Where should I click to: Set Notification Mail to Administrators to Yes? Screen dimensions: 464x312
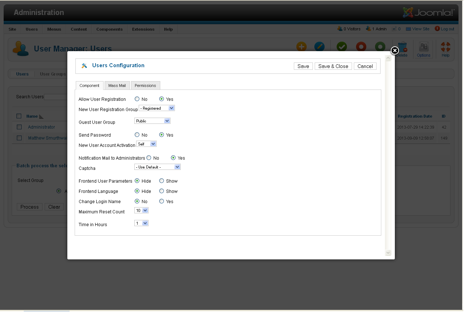point(173,158)
